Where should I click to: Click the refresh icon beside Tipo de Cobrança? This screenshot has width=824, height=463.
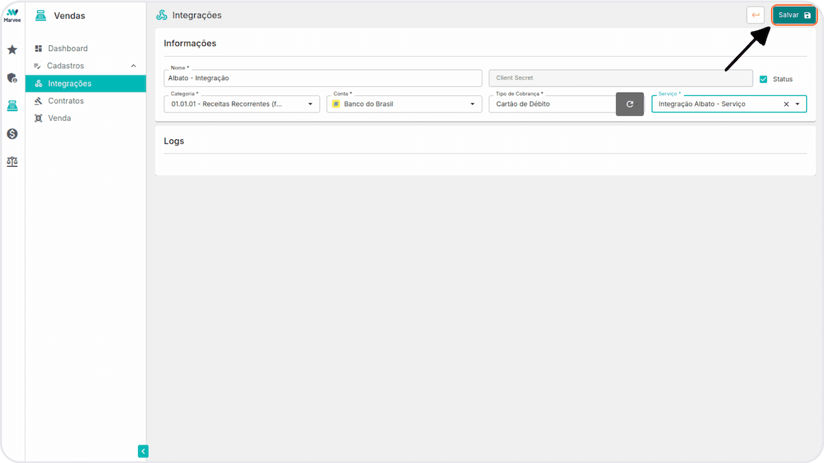pos(630,104)
